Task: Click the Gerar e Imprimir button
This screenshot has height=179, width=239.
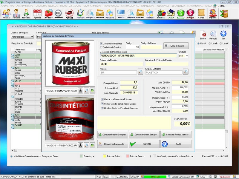Action: coord(176,46)
